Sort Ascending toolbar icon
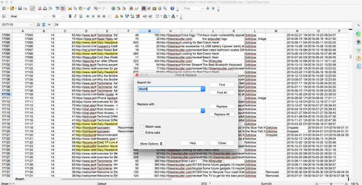362x185 pixels. click(x=119, y=8)
